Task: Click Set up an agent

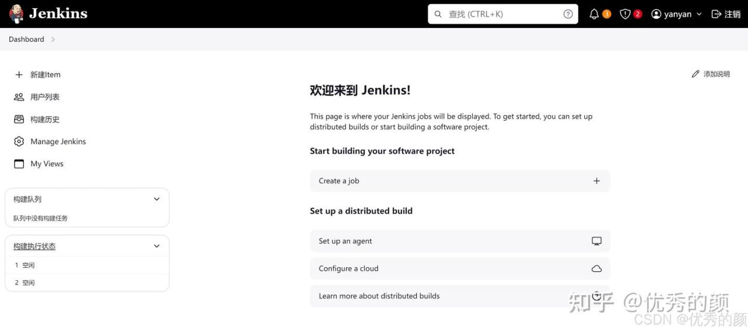Action: (x=460, y=241)
